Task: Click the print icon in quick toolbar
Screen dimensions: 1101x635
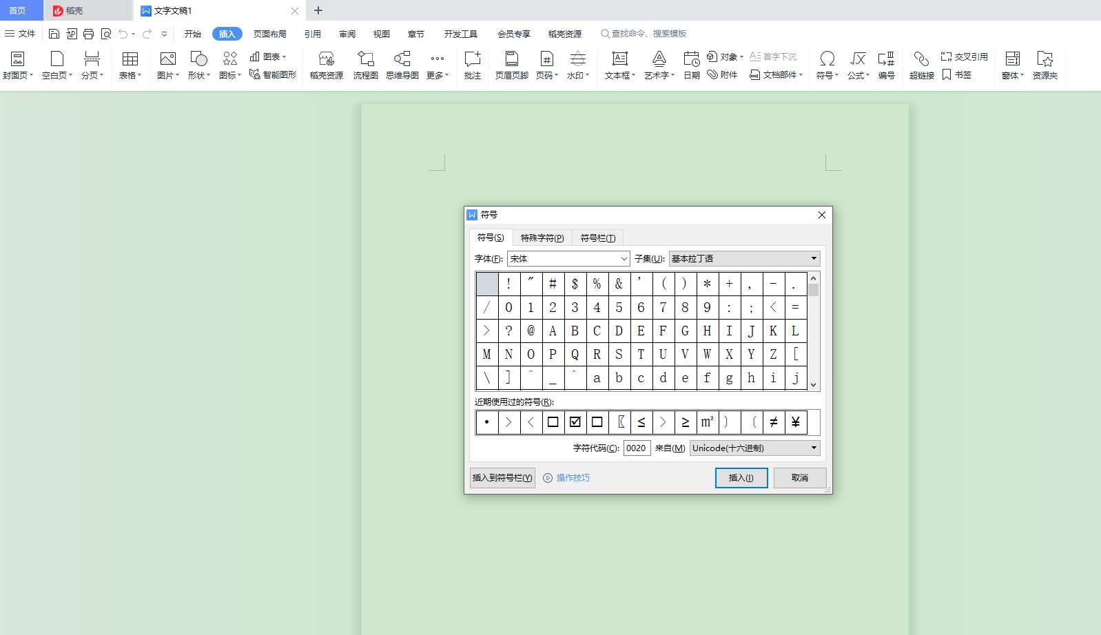Action: coord(88,34)
